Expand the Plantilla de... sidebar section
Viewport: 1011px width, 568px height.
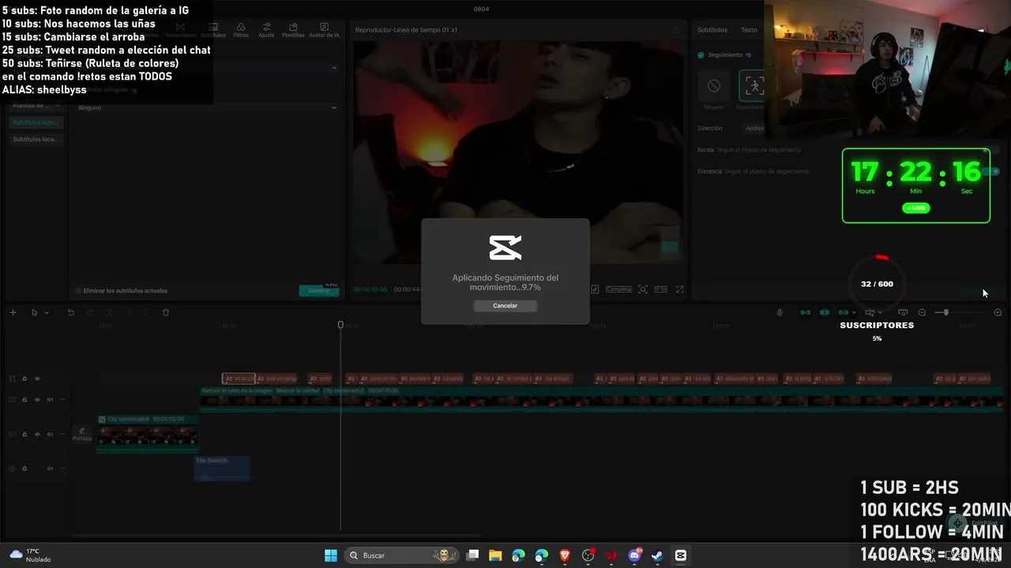click(36, 106)
